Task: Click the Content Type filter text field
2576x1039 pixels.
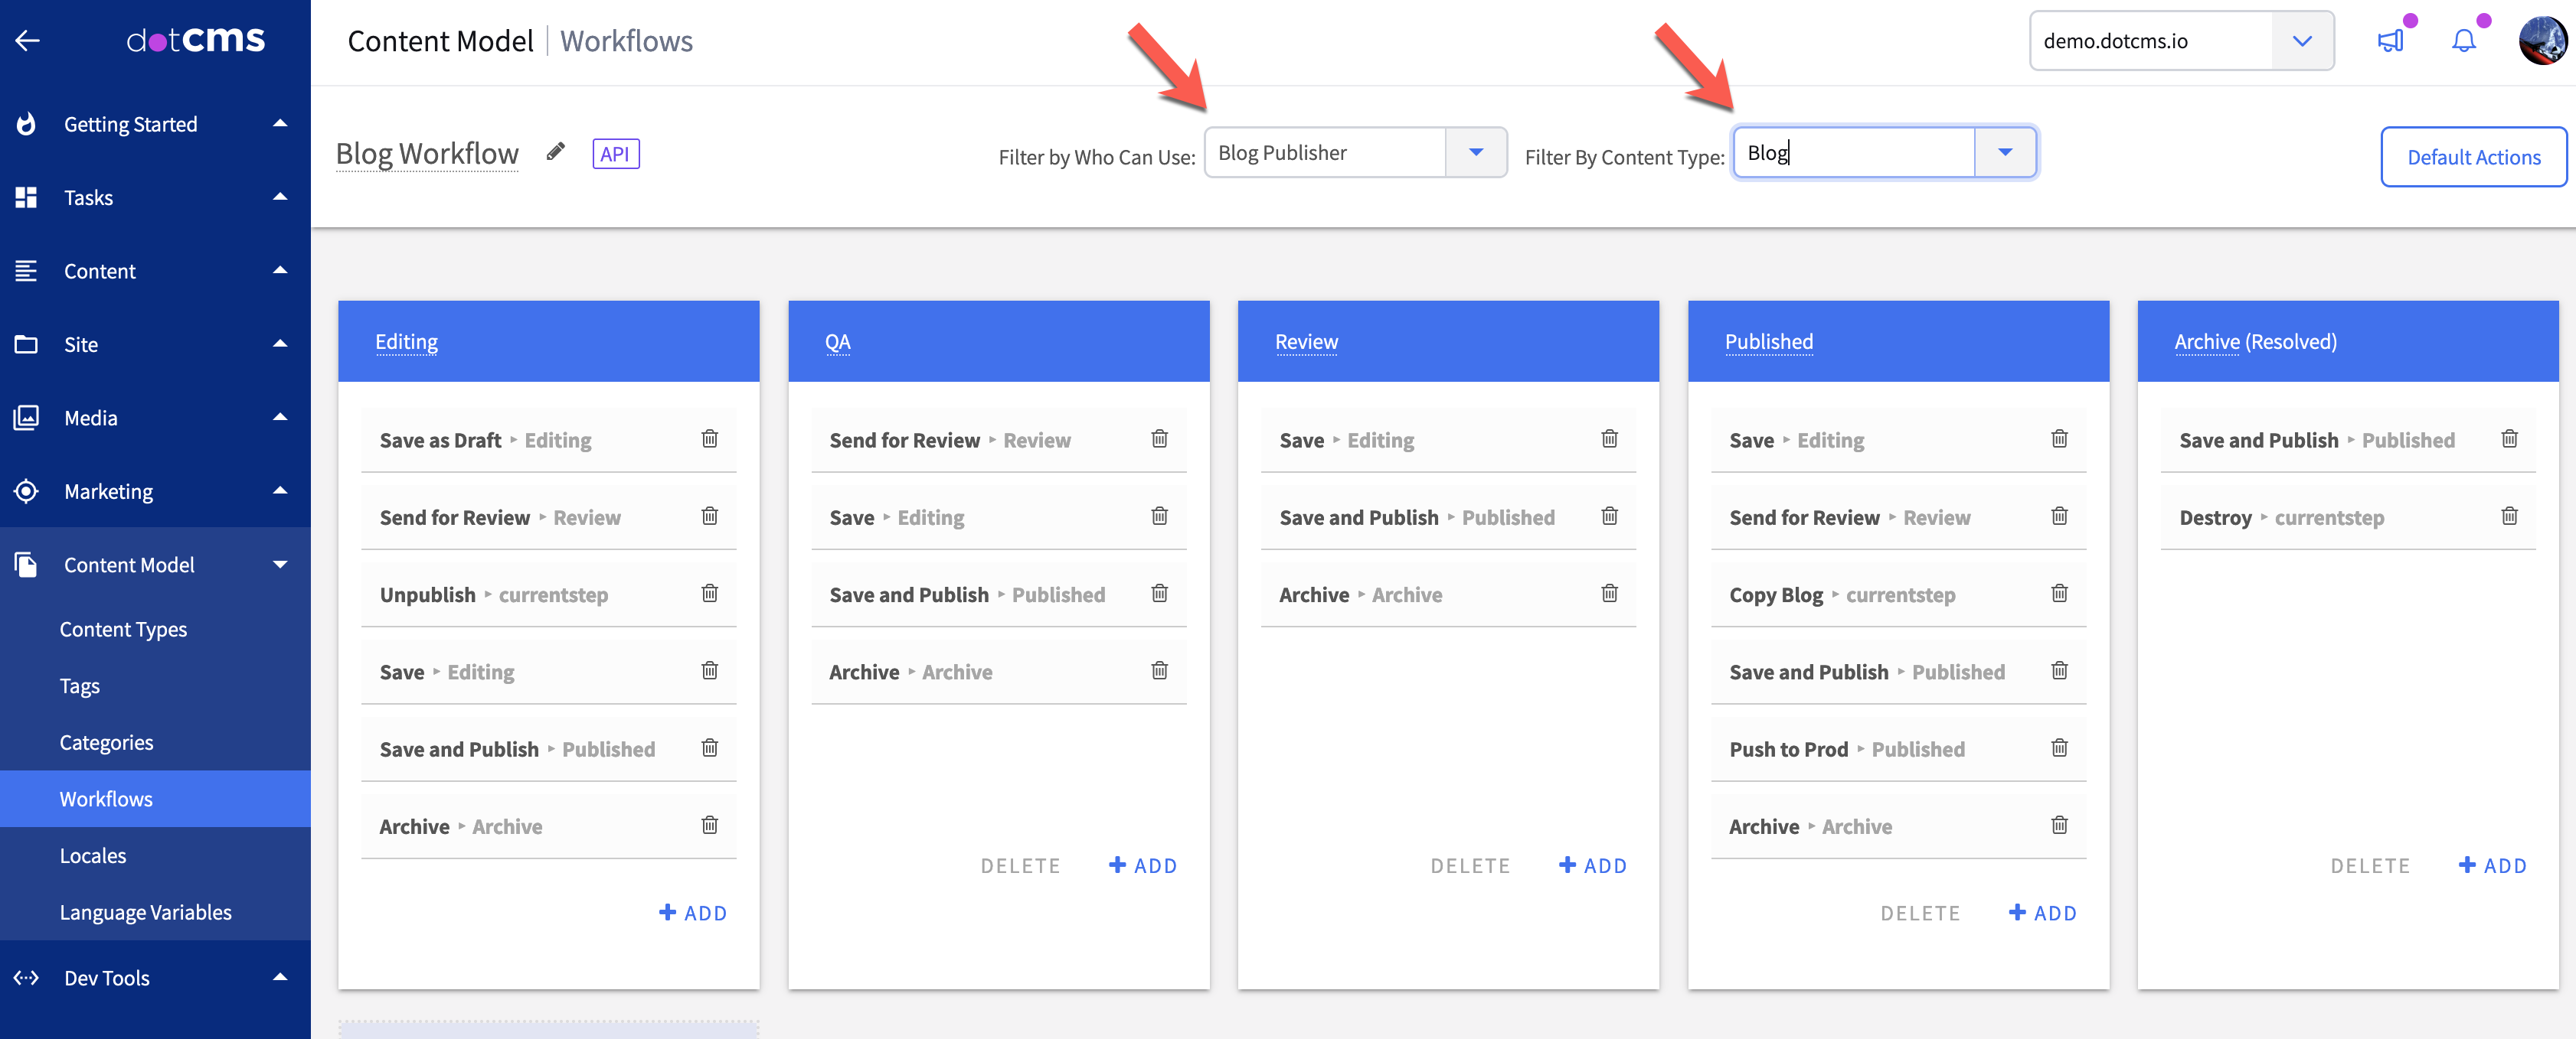Action: click(x=1853, y=153)
